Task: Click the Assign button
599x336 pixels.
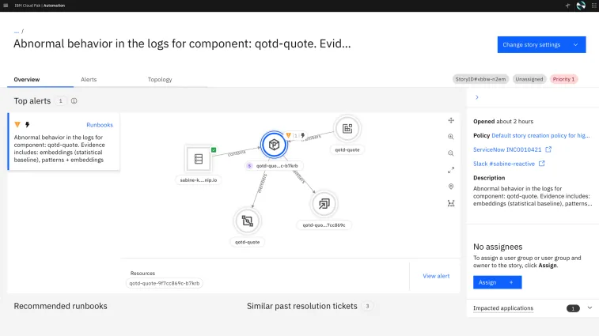Action: pos(497,282)
